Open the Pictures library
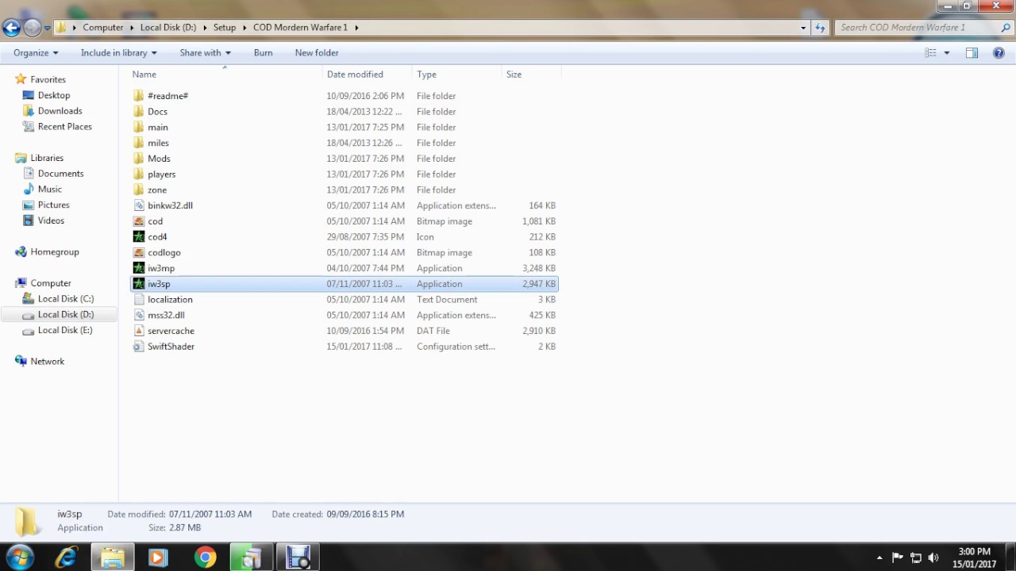The width and height of the screenshot is (1016, 571). (53, 205)
